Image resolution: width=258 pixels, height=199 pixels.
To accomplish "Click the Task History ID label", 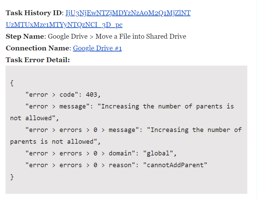I will pos(34,13).
